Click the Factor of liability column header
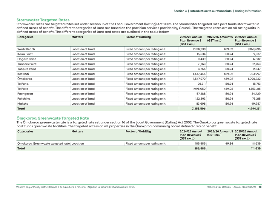 point(138,37)
